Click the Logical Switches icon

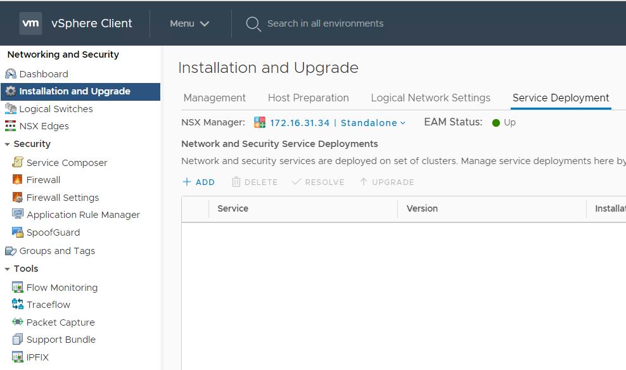11,109
